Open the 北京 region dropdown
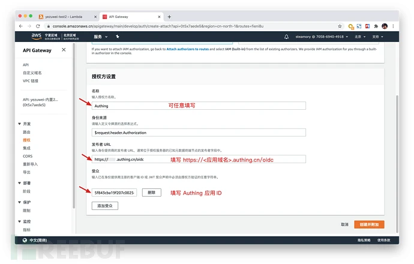Image resolution: width=414 pixels, height=264 pixels. [360, 37]
